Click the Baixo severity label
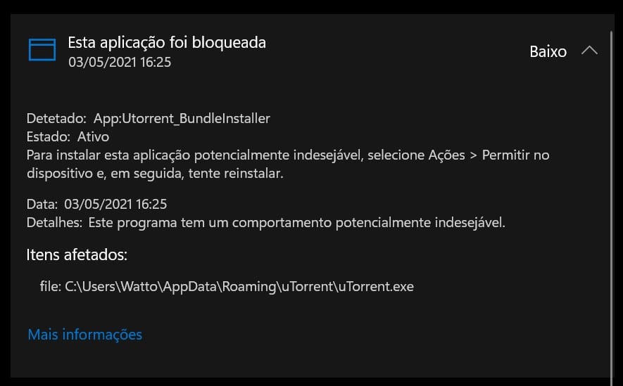This screenshot has width=623, height=386. [x=548, y=51]
